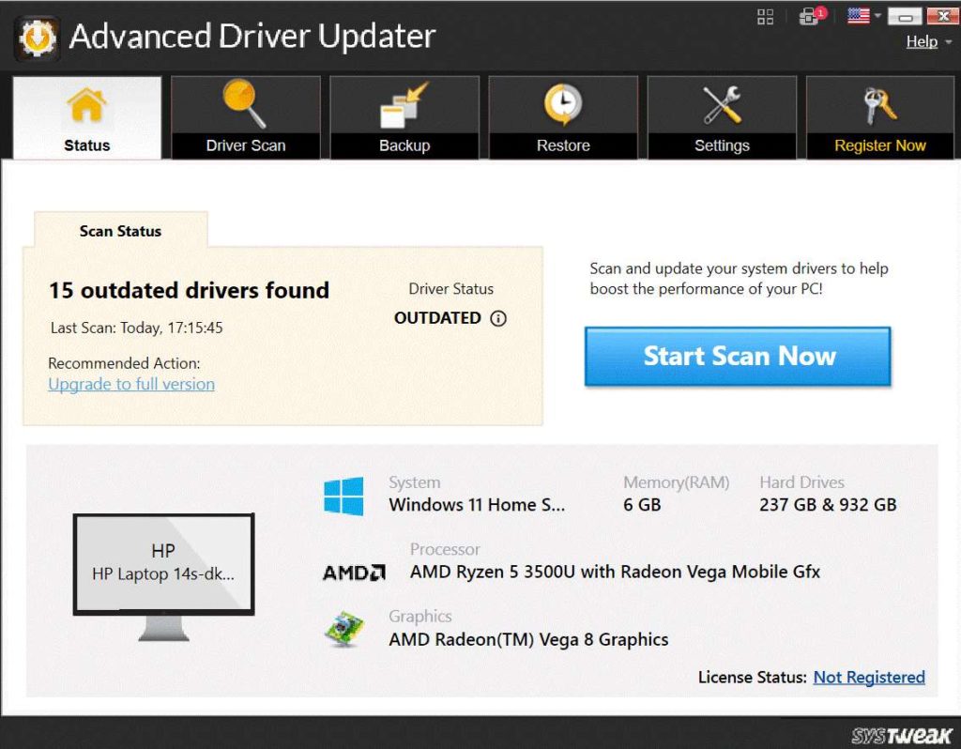This screenshot has height=749, width=961.
Task: Click the Advanced Driver Updater logo
Action: tap(38, 38)
